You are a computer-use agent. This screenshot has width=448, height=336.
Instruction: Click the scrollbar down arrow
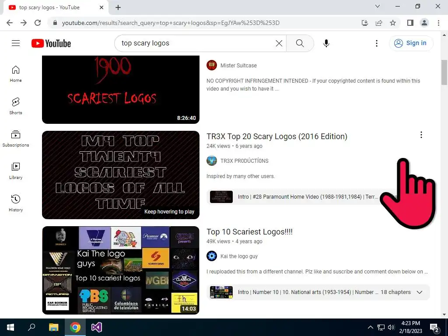(444, 315)
